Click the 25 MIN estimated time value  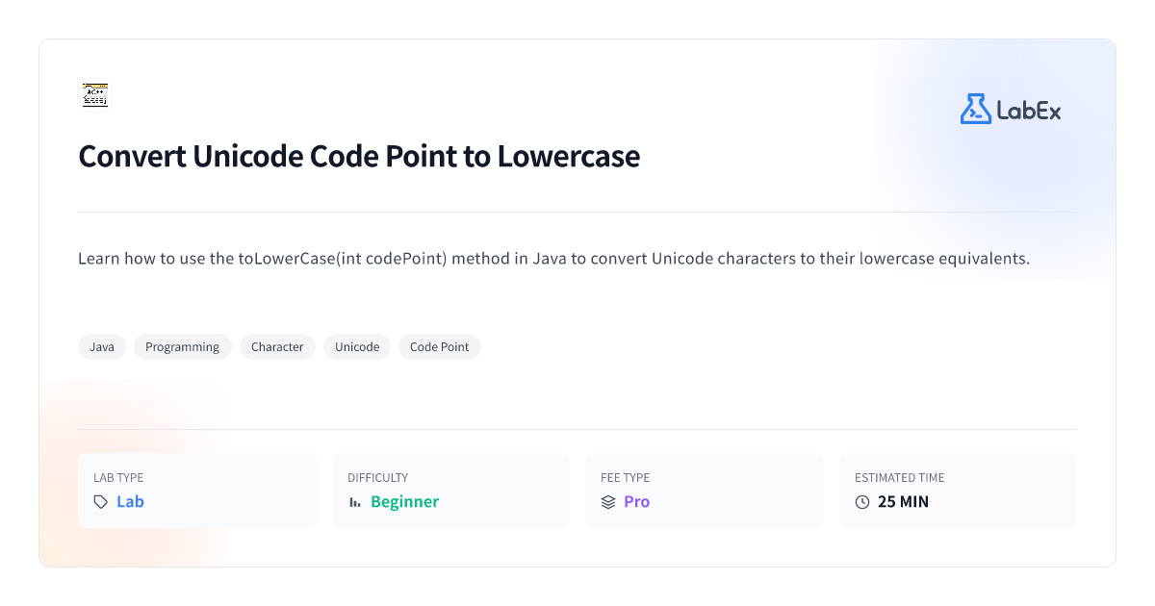(x=903, y=502)
